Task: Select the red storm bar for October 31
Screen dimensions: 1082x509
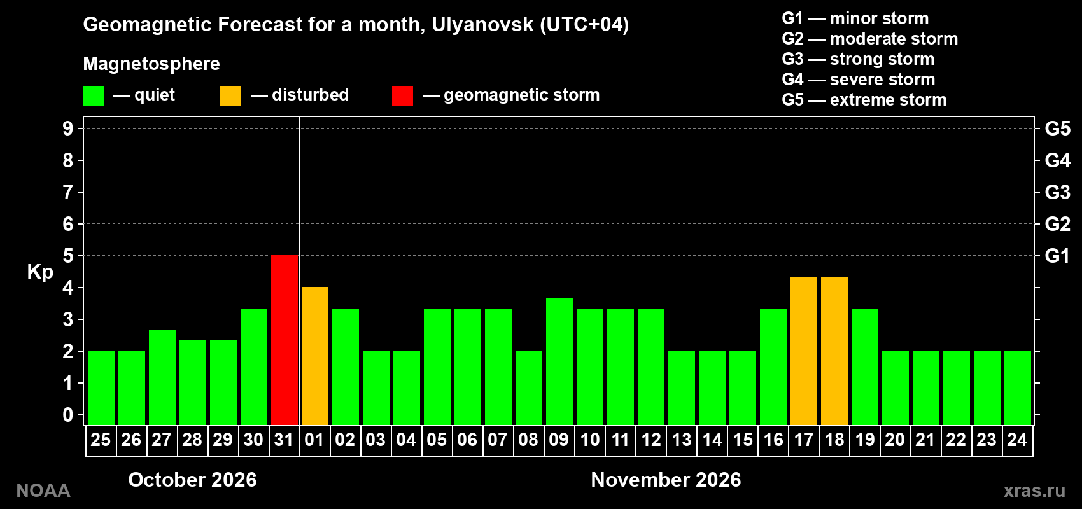Action: [x=285, y=340]
